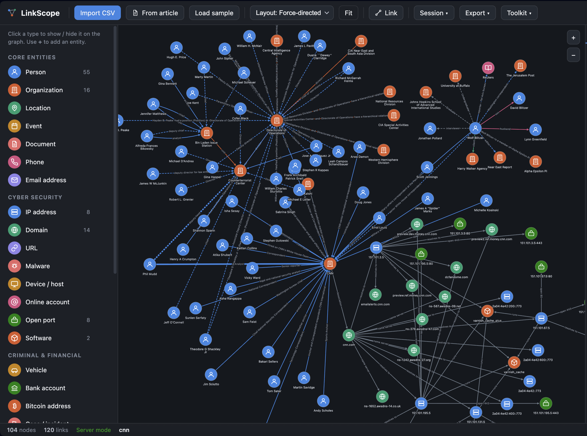Toggle Phone type in sidebar
587x436 pixels.
point(49,162)
